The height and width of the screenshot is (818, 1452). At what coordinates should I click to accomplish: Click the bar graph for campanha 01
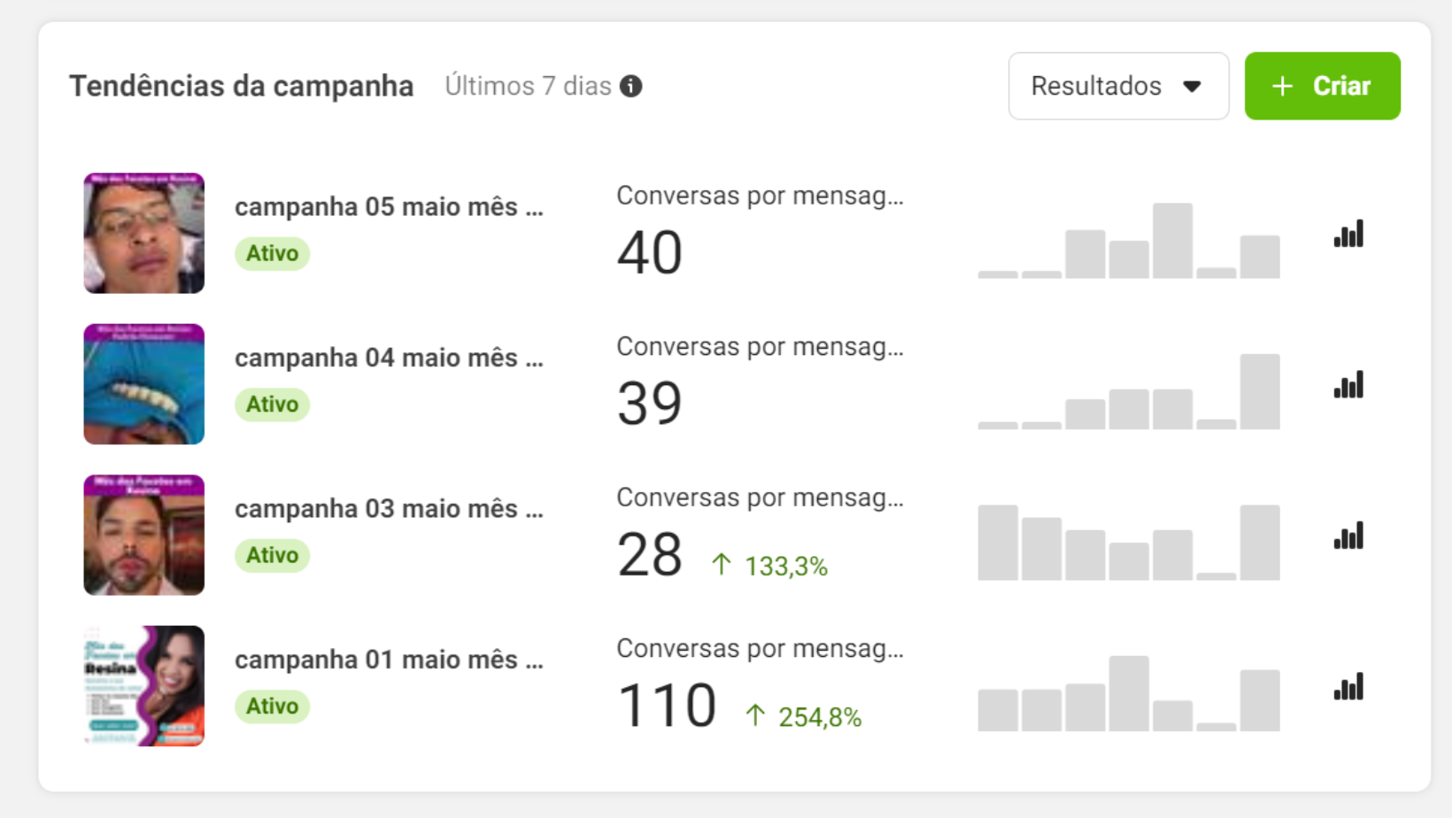(1129, 695)
